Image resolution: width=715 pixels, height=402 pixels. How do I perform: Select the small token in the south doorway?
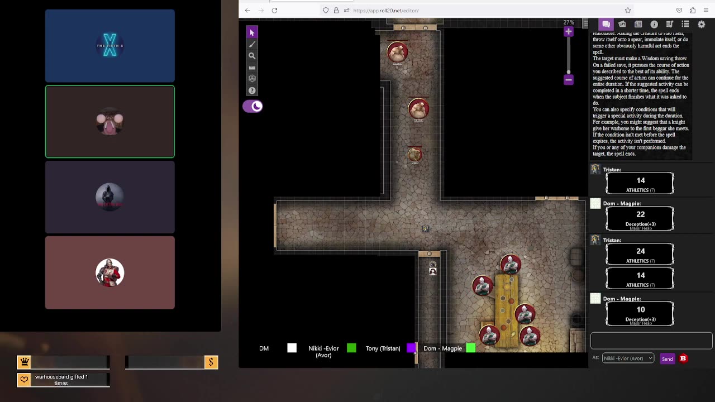click(432, 271)
